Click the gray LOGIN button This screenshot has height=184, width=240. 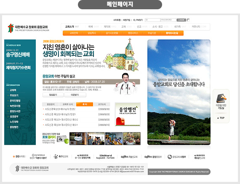(x=181, y=20)
